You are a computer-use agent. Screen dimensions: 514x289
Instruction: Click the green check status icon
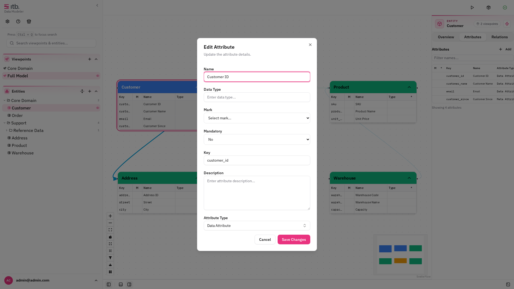coord(505,7)
